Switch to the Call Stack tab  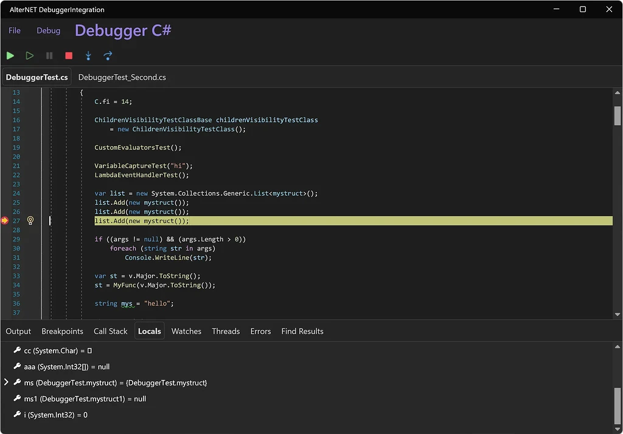tap(110, 331)
